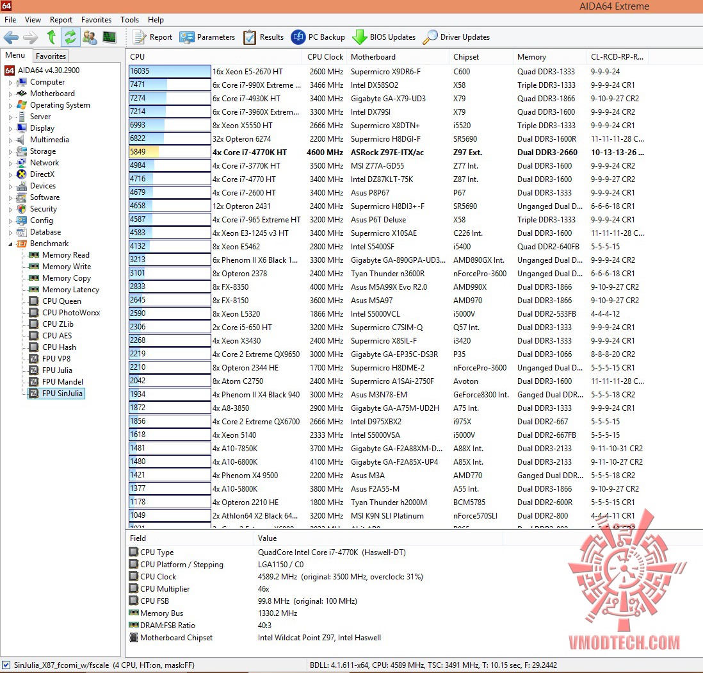Screen dimensions: 703x673
Task: Open the Report menu
Action: click(61, 20)
